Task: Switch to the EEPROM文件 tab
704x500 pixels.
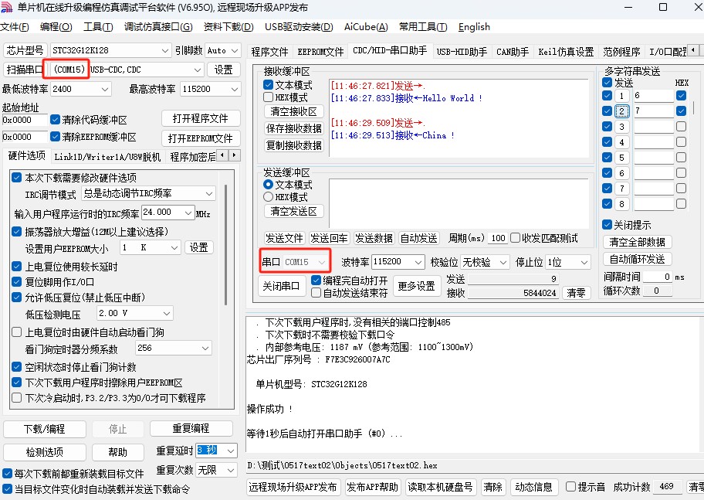Action: click(320, 52)
